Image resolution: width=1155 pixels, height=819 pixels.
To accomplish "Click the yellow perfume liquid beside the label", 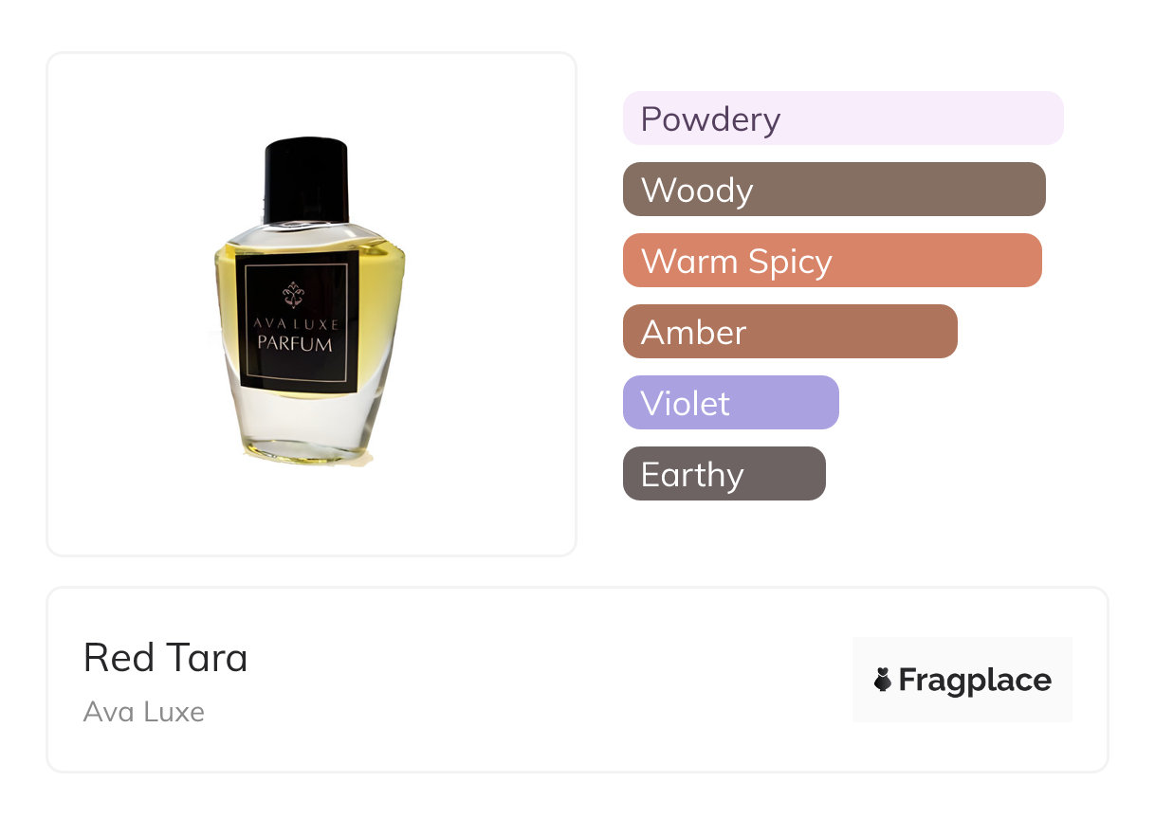I will [379, 284].
